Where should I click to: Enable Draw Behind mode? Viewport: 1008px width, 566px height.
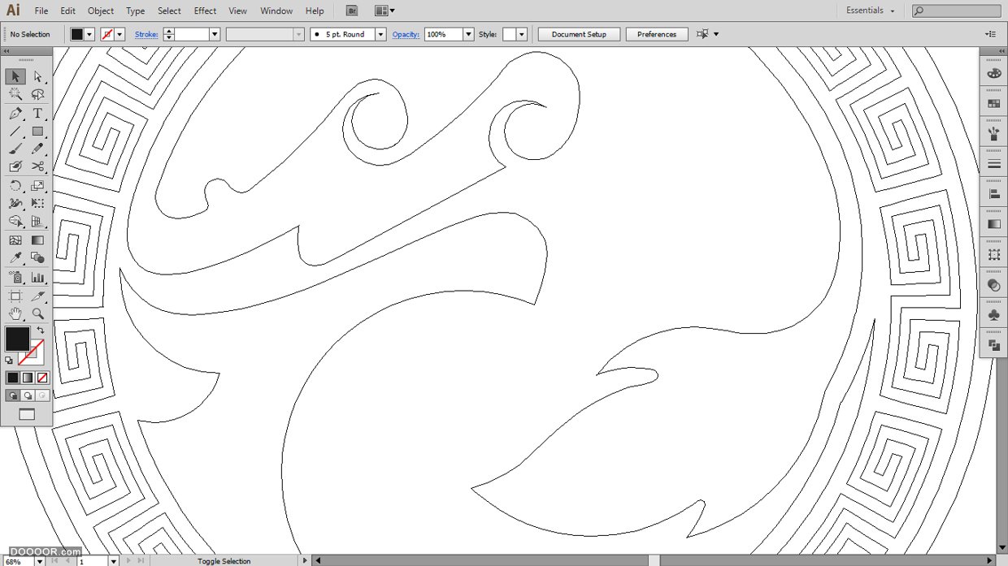(28, 395)
